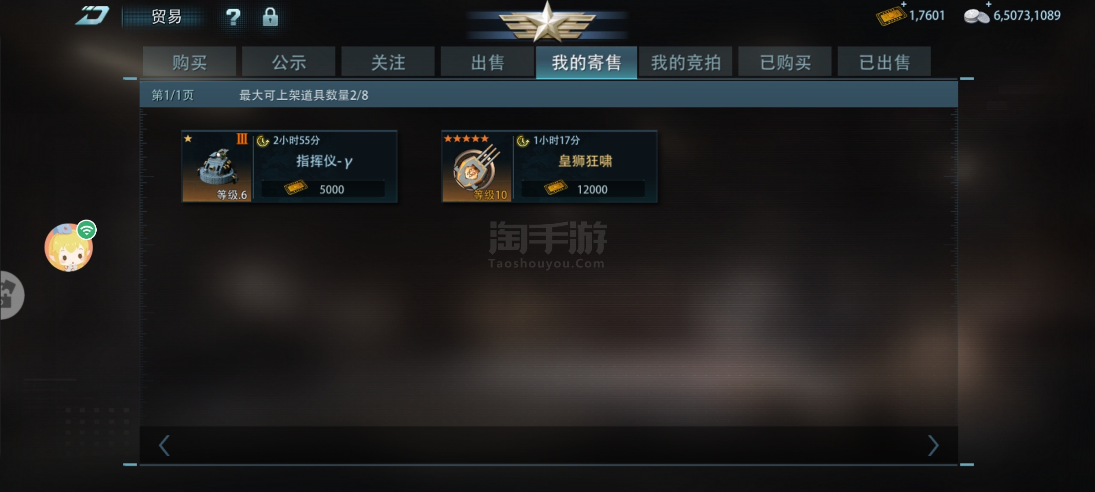The width and height of the screenshot is (1095, 492).
Task: Switch to the 购买 tab
Action: click(x=189, y=61)
